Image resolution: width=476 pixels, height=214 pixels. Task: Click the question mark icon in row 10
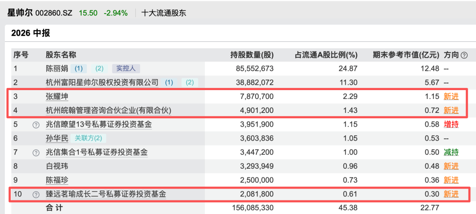coord(36,194)
